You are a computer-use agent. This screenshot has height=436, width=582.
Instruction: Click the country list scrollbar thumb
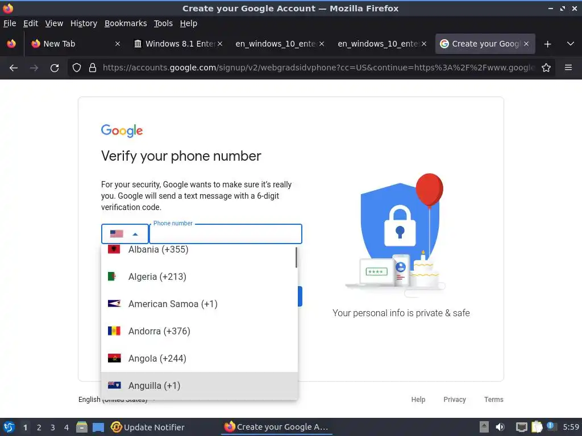pyautogui.click(x=296, y=257)
